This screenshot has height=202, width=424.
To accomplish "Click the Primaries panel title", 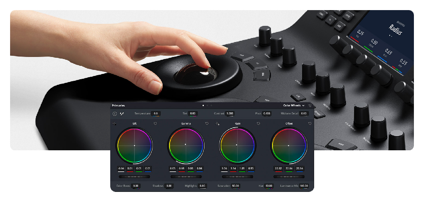I will pyautogui.click(x=118, y=105).
